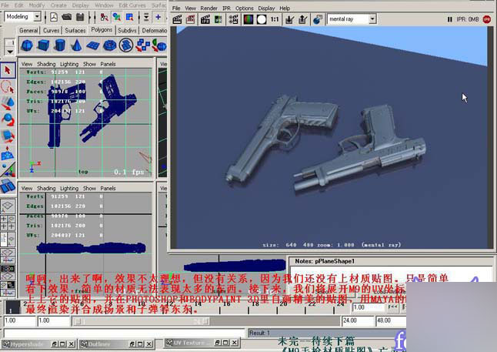Open the Modeling menu set dropdown

(x=38, y=16)
